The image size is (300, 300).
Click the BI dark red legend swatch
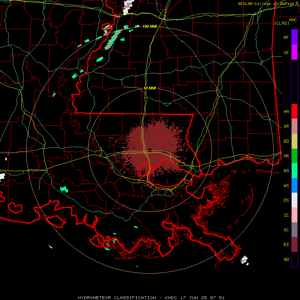(x=294, y=245)
